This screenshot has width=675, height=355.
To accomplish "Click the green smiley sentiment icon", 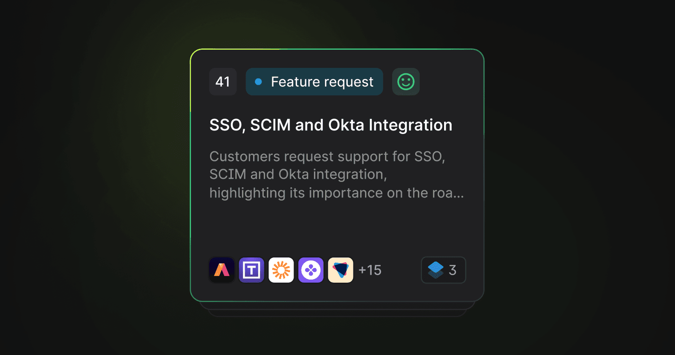I will 405,82.
